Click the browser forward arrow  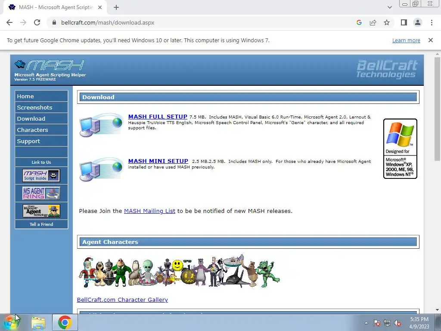(23, 22)
